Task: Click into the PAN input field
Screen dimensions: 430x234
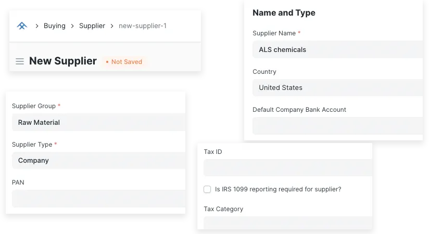Action: (x=98, y=199)
